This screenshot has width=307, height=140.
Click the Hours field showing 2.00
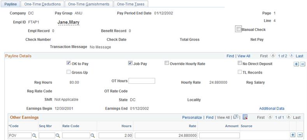pyautogui.click(x=116, y=135)
